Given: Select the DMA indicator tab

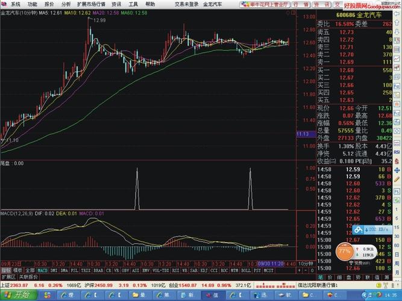Looking at the screenshot, I should tap(64, 270).
